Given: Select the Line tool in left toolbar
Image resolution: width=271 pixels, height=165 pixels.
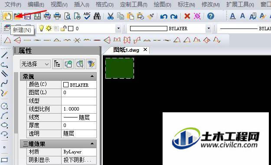Looking at the screenshot, I should click(x=4, y=55).
